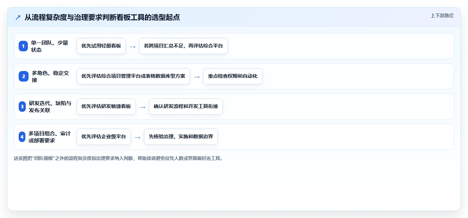Select the 多角色、稳定交接 label
Viewport: 468px width, 218px height.
tap(50, 76)
